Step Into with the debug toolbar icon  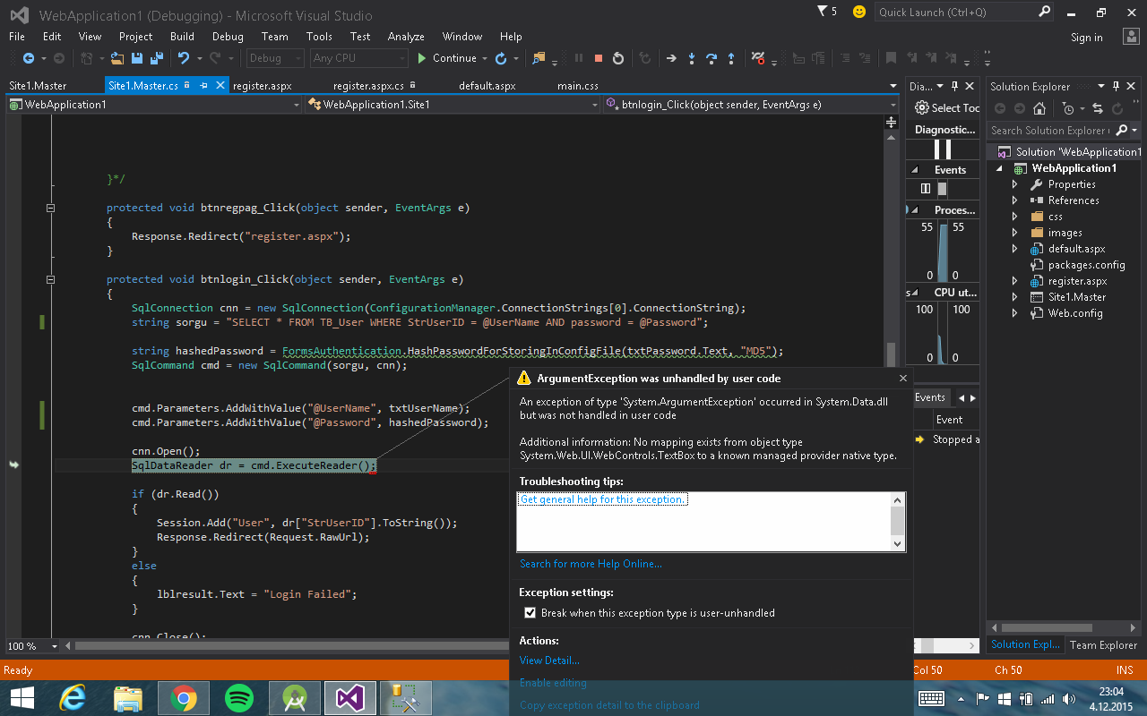[x=692, y=58]
